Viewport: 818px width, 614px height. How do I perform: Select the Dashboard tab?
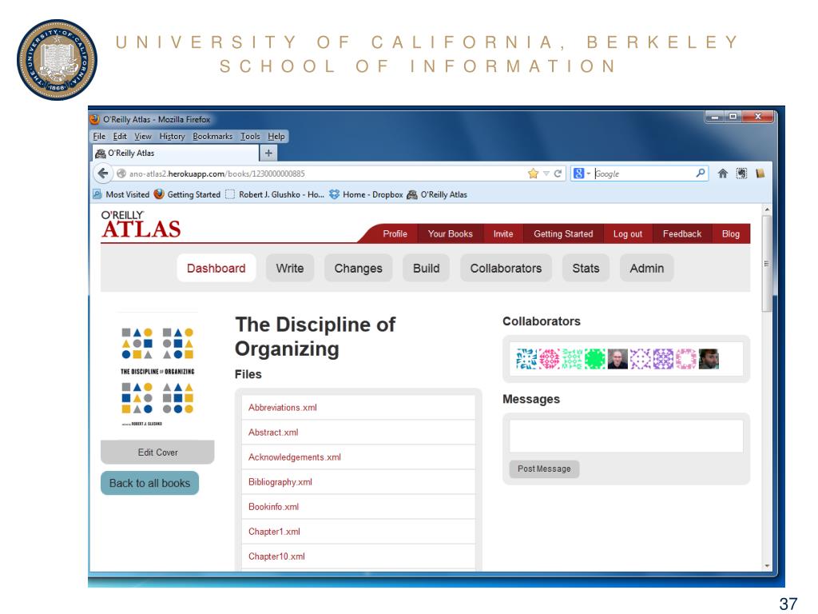[216, 268]
